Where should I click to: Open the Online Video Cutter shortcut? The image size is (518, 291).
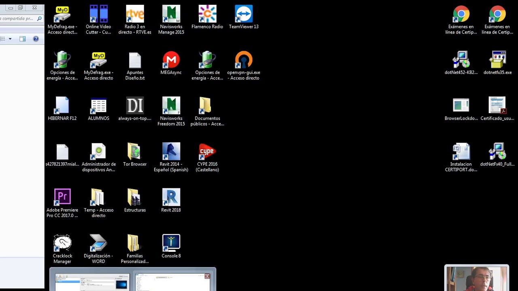[98, 20]
